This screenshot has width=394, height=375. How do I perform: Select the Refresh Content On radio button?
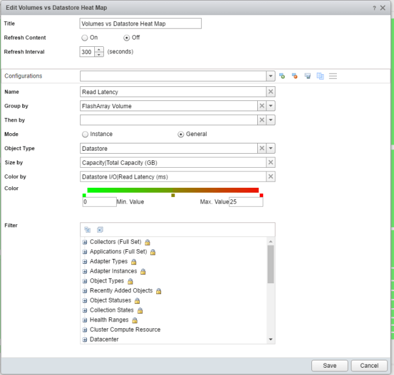[x=85, y=38]
